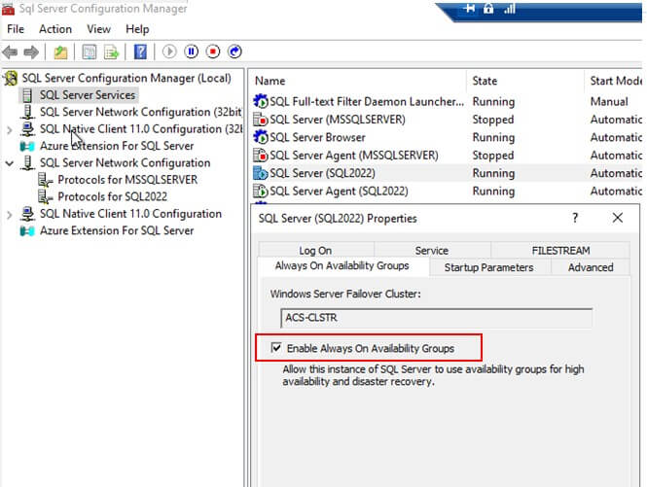Open the File menu
Viewport: 647px width, 487px height.
pos(16,29)
